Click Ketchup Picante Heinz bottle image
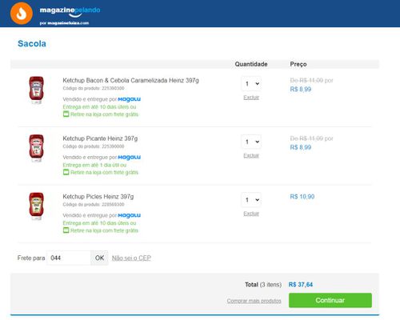The width and height of the screenshot is (400, 320). (x=36, y=148)
